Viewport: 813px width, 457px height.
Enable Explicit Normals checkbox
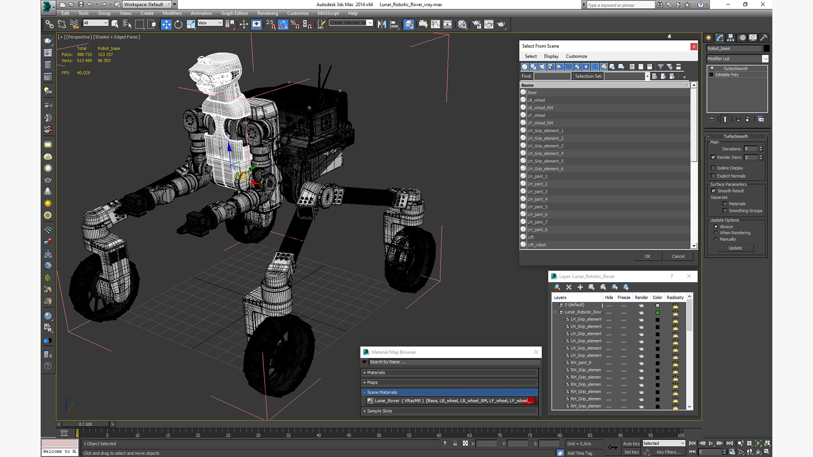pyautogui.click(x=713, y=176)
